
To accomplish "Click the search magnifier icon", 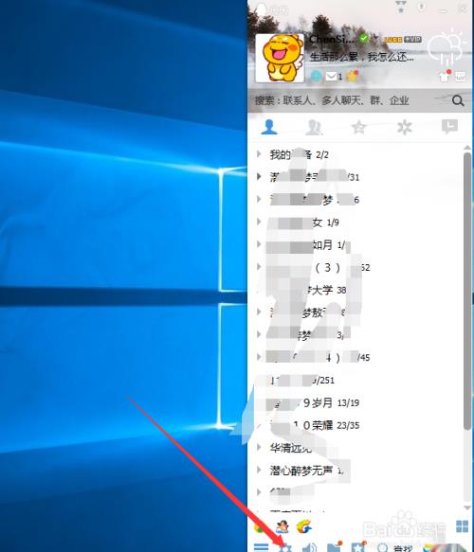I will coord(458,100).
